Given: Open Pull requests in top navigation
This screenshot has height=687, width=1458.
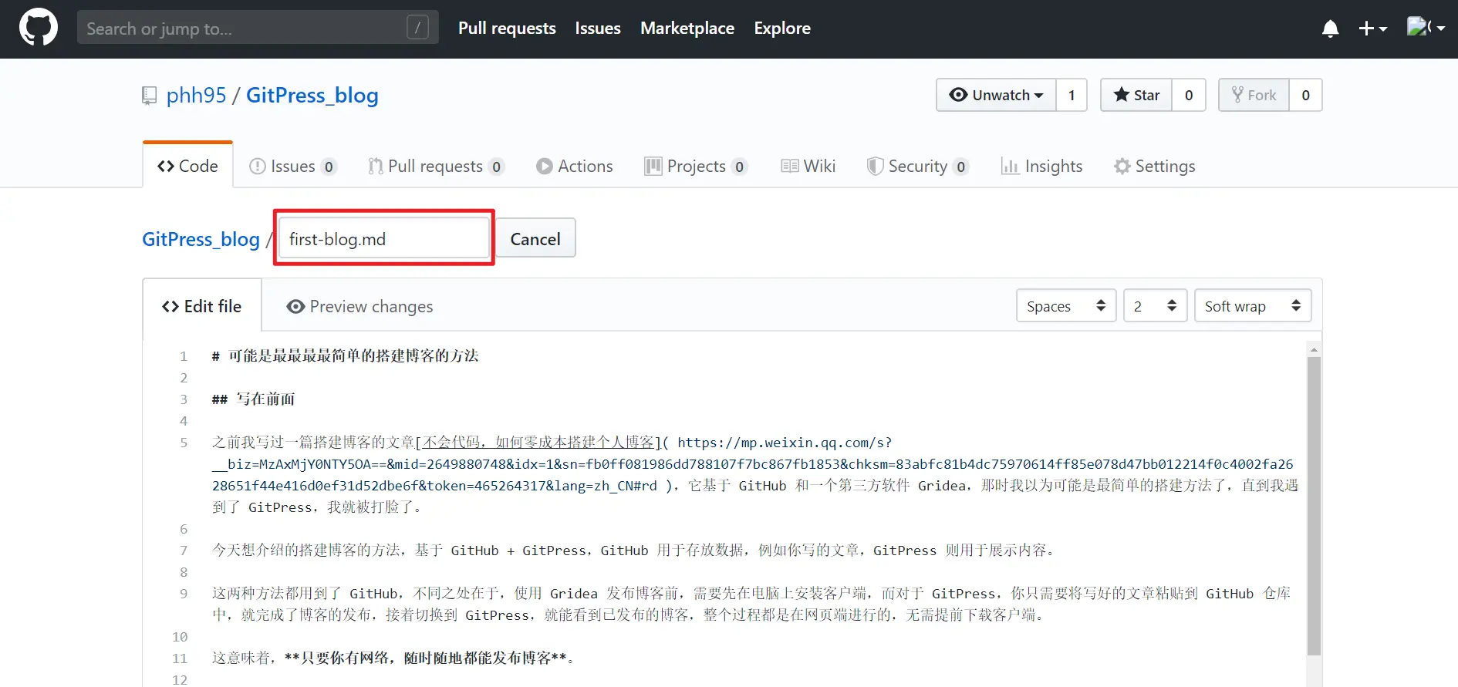Looking at the screenshot, I should coord(507,29).
